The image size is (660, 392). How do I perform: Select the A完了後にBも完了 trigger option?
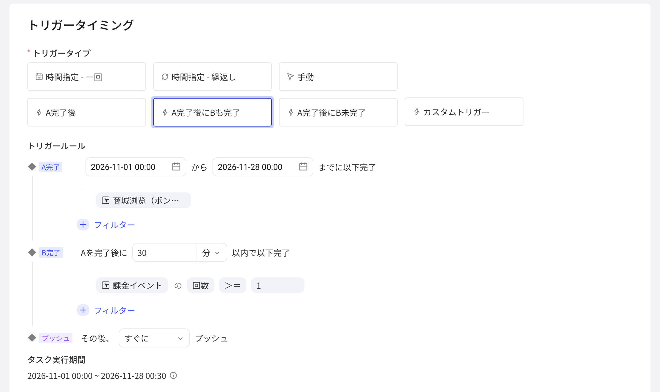(212, 112)
